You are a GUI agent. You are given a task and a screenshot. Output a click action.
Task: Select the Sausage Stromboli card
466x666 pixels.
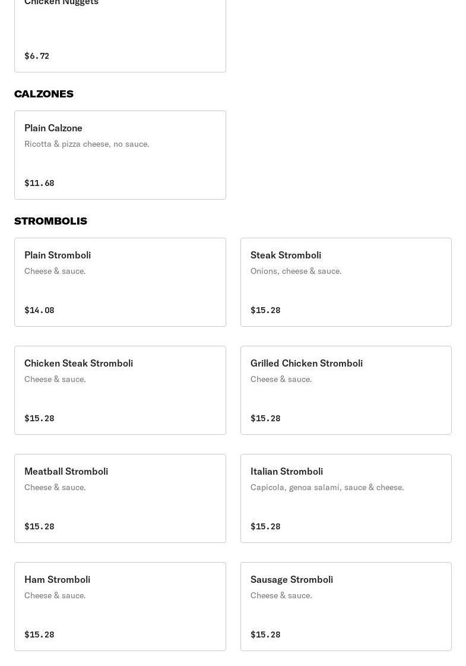point(345,607)
